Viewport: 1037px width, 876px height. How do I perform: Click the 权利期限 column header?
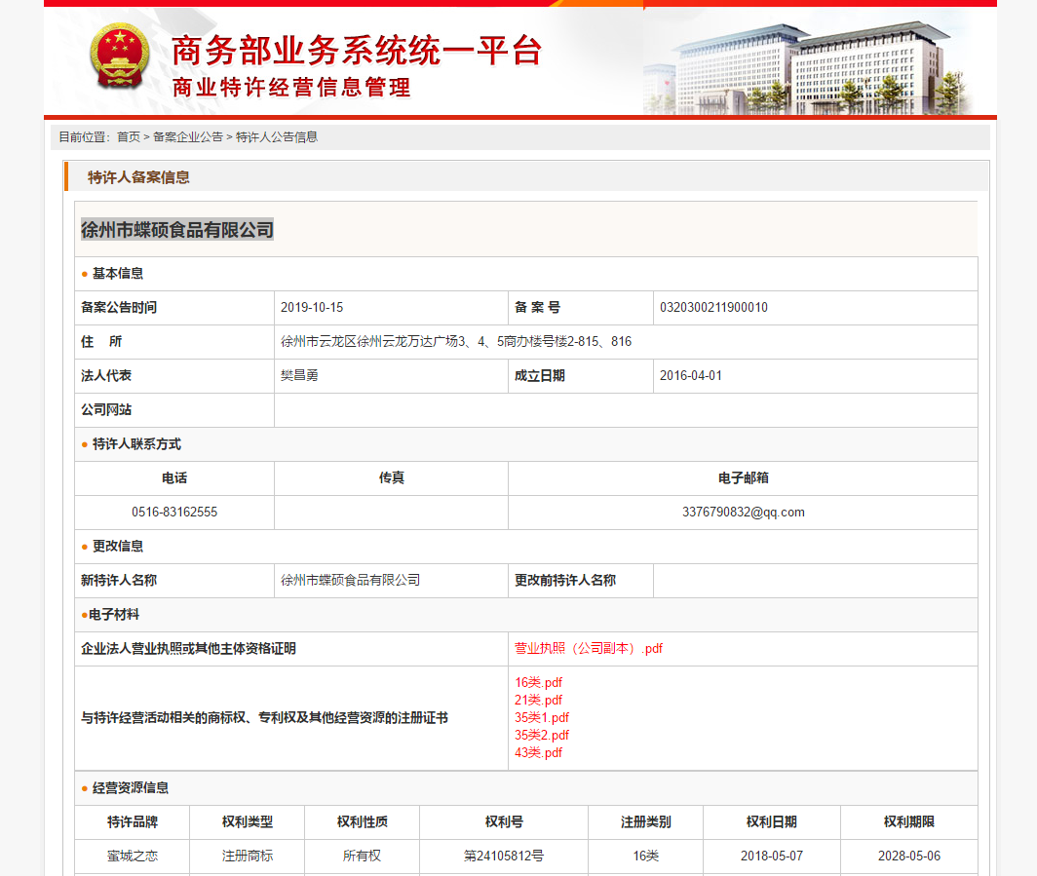909,821
